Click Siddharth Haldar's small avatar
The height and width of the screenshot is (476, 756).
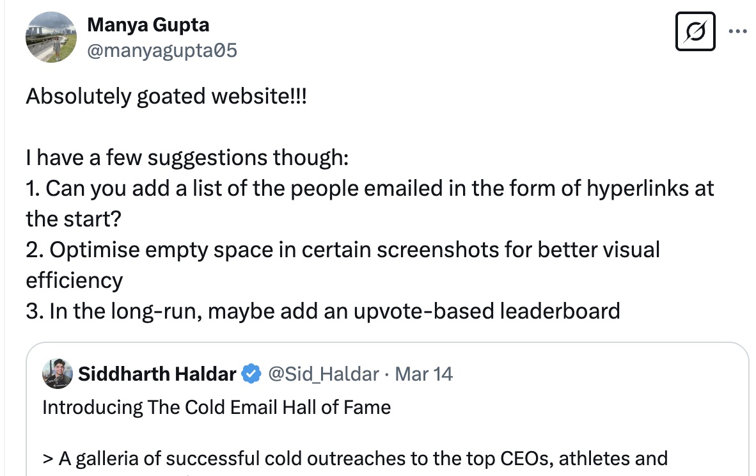point(57,374)
